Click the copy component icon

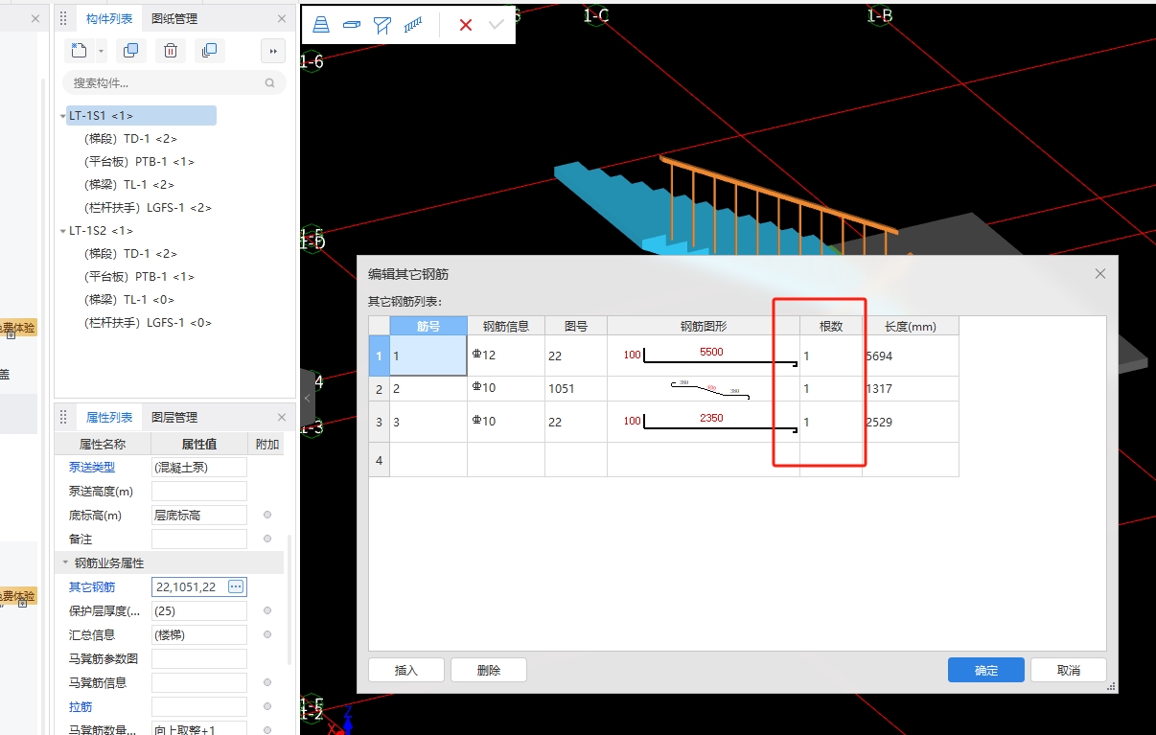click(x=131, y=51)
